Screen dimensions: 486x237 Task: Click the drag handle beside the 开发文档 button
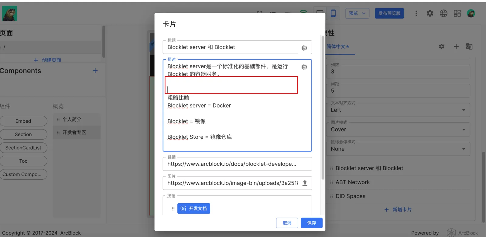[x=173, y=208]
